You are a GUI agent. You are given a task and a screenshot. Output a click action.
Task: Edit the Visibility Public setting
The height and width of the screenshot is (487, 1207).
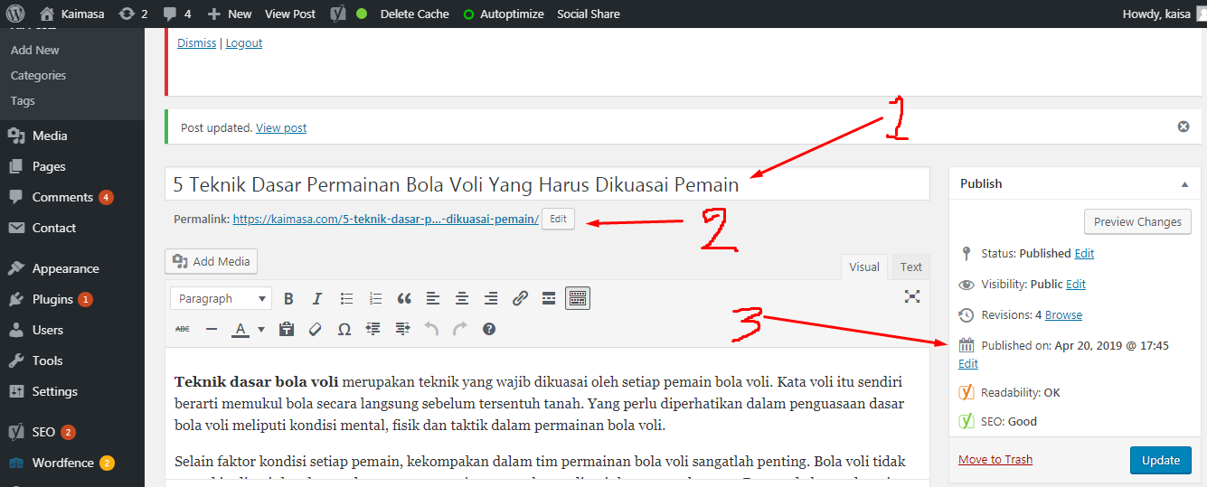coord(1076,284)
